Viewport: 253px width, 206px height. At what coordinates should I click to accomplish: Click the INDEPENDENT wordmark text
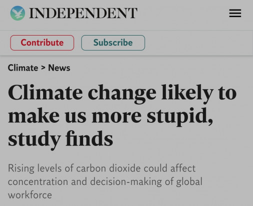click(x=83, y=13)
